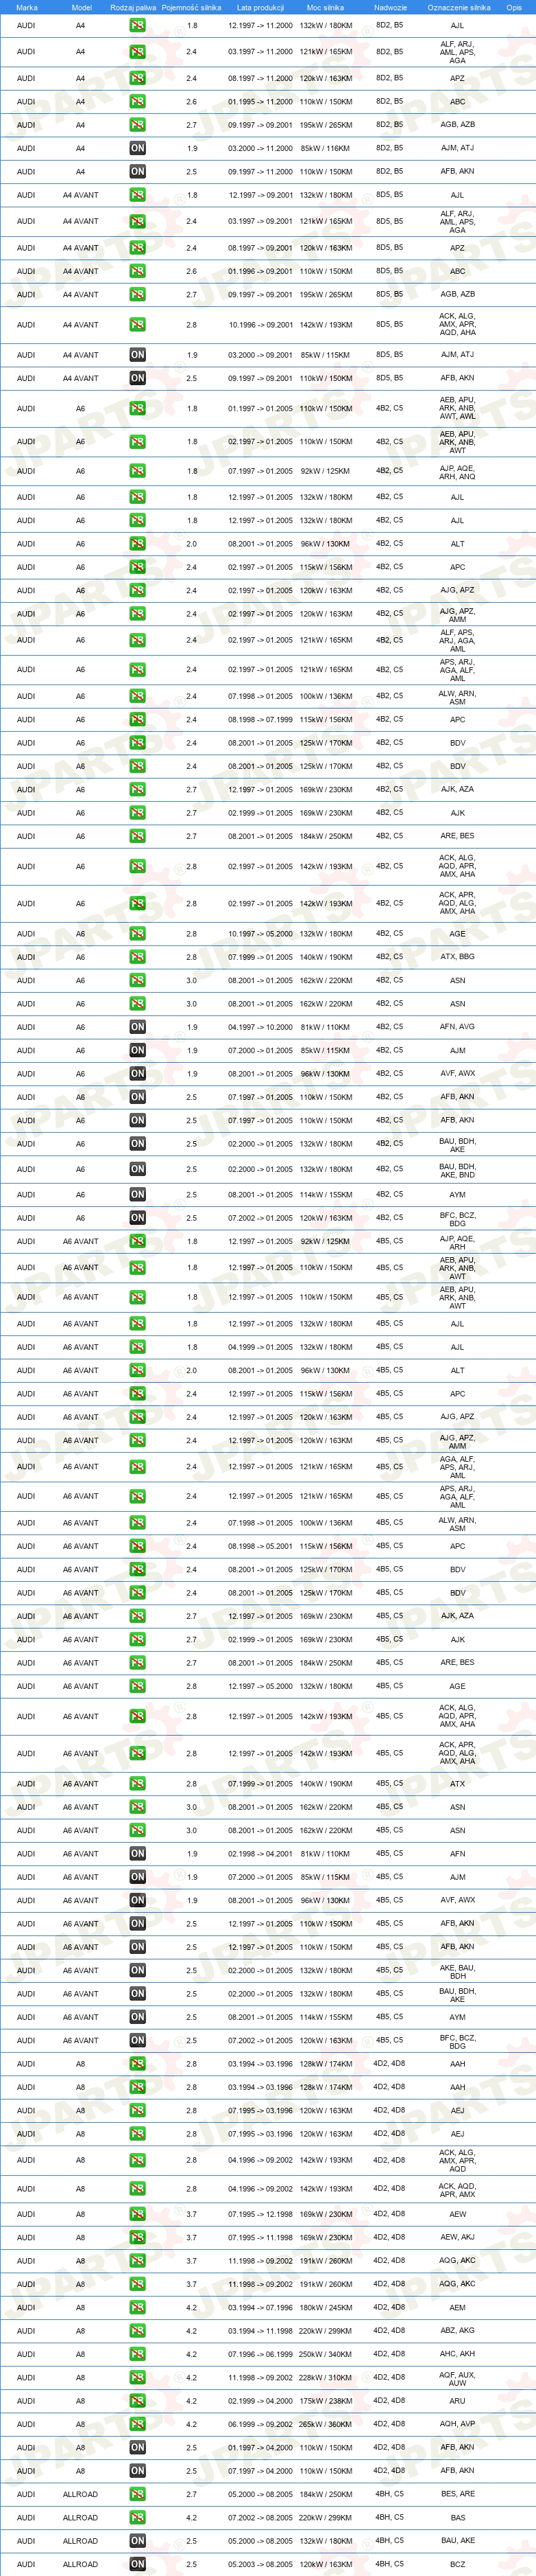Click diesel ON icon in ALLROAD BAU, AKE row

pyautogui.click(x=138, y=2541)
